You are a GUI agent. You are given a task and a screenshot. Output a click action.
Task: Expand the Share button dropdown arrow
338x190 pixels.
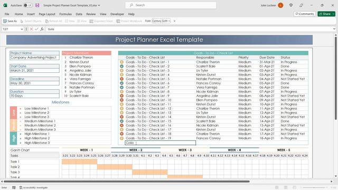click(333, 14)
